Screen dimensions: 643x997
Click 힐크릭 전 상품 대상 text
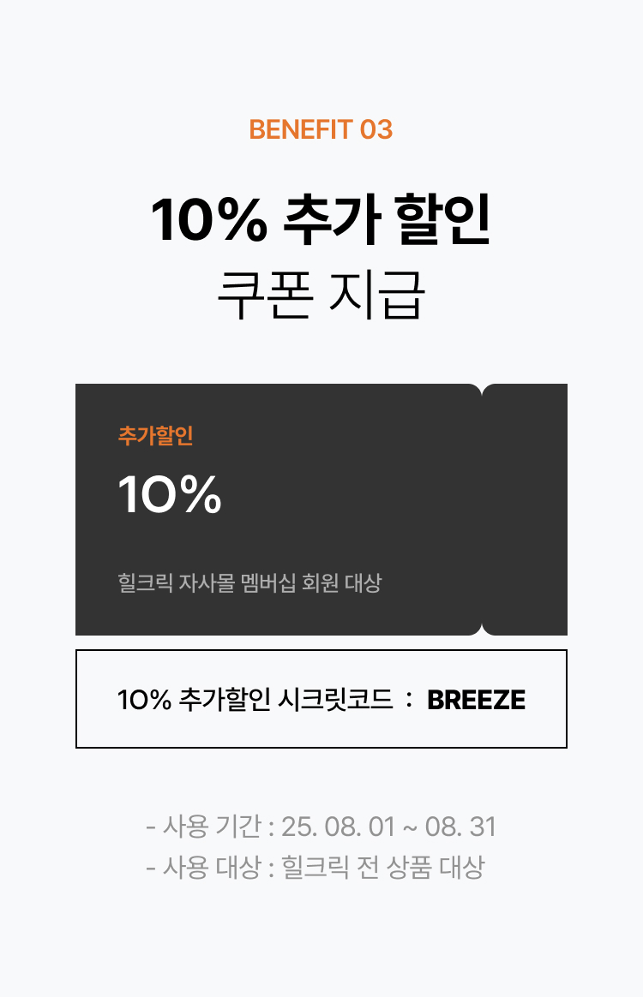coord(383,867)
